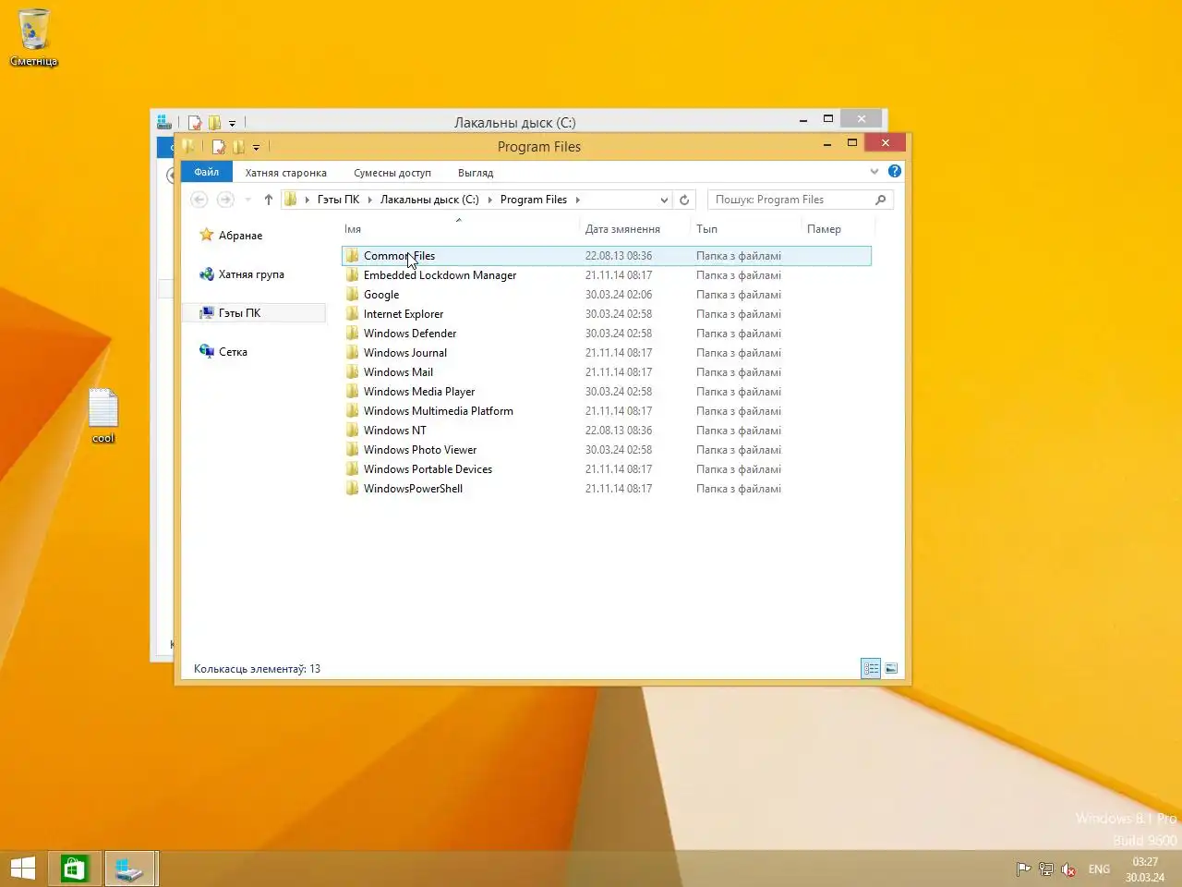Open Customize Quick Access Toolbar dropdown in Program Files
Screen dimensions: 1182x887
(x=256, y=147)
